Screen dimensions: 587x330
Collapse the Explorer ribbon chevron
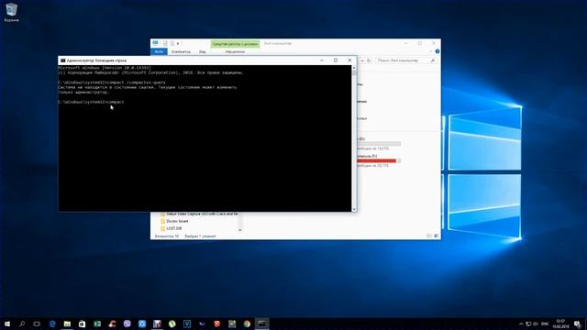point(430,51)
